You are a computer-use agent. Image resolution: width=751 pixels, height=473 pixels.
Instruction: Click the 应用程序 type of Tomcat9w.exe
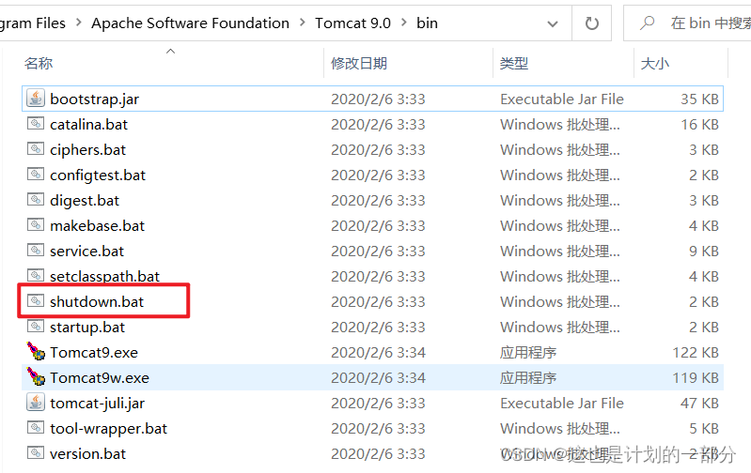click(x=528, y=378)
